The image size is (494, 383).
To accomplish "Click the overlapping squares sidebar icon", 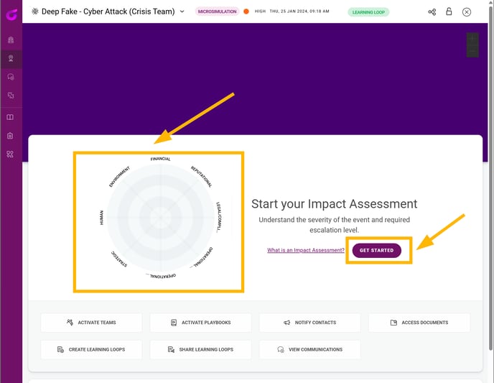I will click(11, 95).
